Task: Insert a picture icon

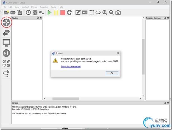Action: [x=85, y=12]
